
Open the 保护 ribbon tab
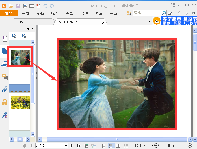coord(84,14)
